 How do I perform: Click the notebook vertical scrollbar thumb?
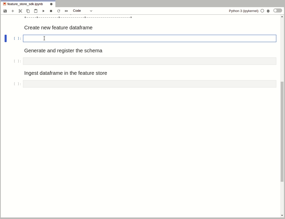tap(282, 132)
